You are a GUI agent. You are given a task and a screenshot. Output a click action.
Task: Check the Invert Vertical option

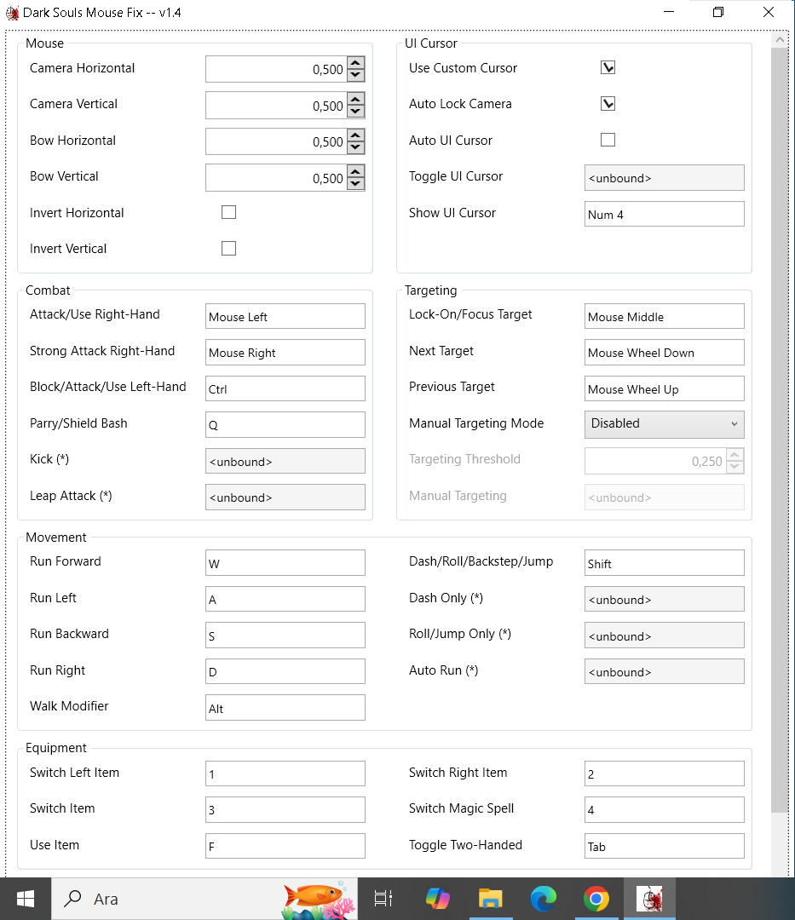pos(228,249)
